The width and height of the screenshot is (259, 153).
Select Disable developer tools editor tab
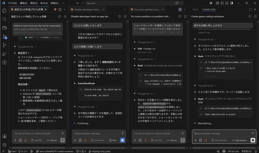pyautogui.click(x=88, y=10)
